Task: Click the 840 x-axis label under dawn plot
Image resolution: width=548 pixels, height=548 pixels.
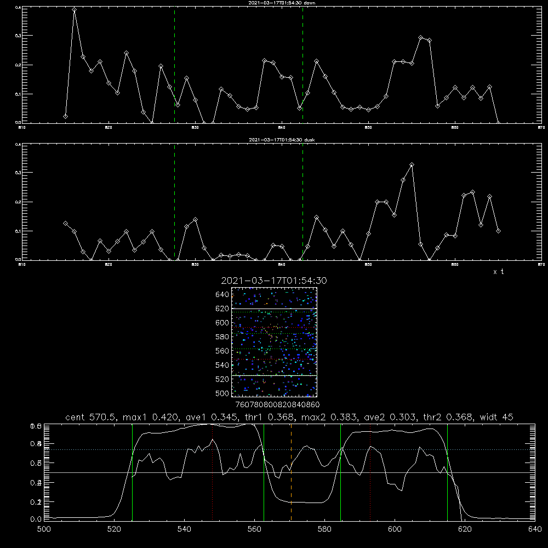Action: point(282,128)
